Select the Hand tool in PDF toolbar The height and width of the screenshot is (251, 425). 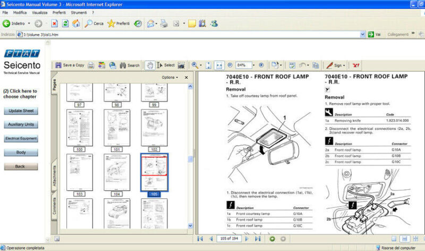[x=150, y=65]
